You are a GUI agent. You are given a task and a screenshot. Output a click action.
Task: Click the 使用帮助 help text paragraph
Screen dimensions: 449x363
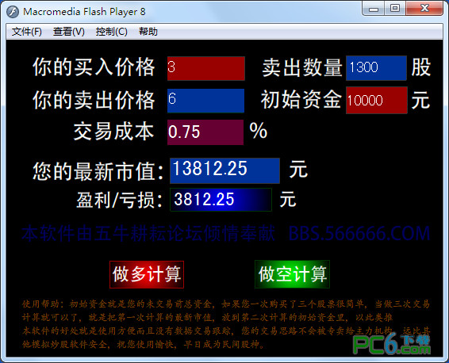226,324
